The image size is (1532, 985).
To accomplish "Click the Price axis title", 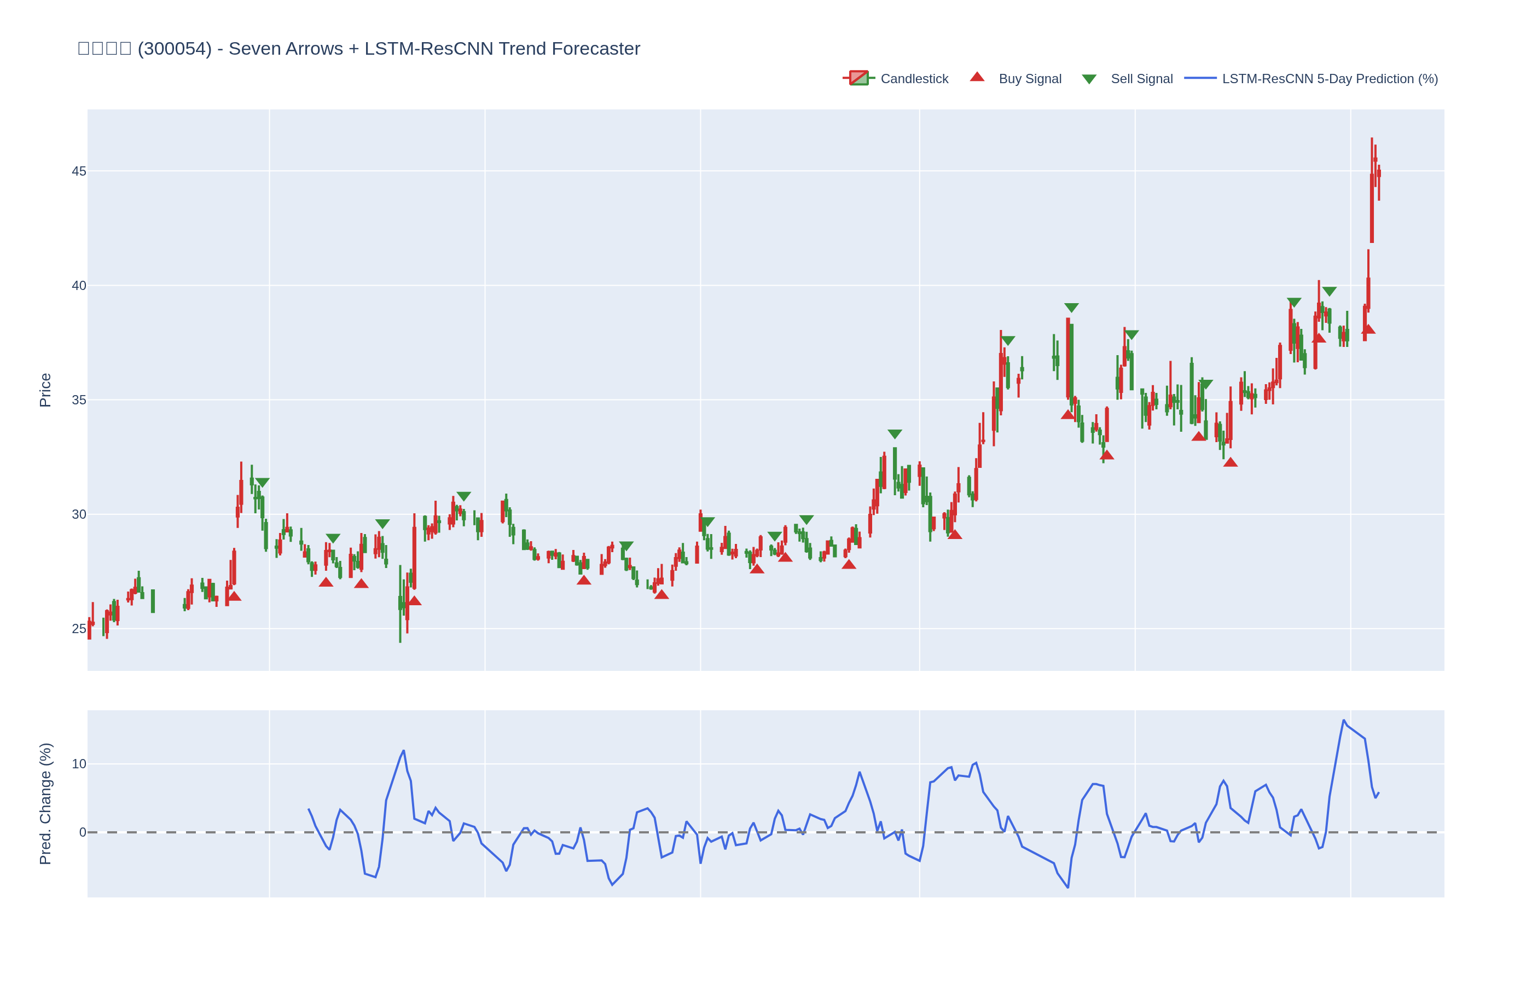I will 45,390.
